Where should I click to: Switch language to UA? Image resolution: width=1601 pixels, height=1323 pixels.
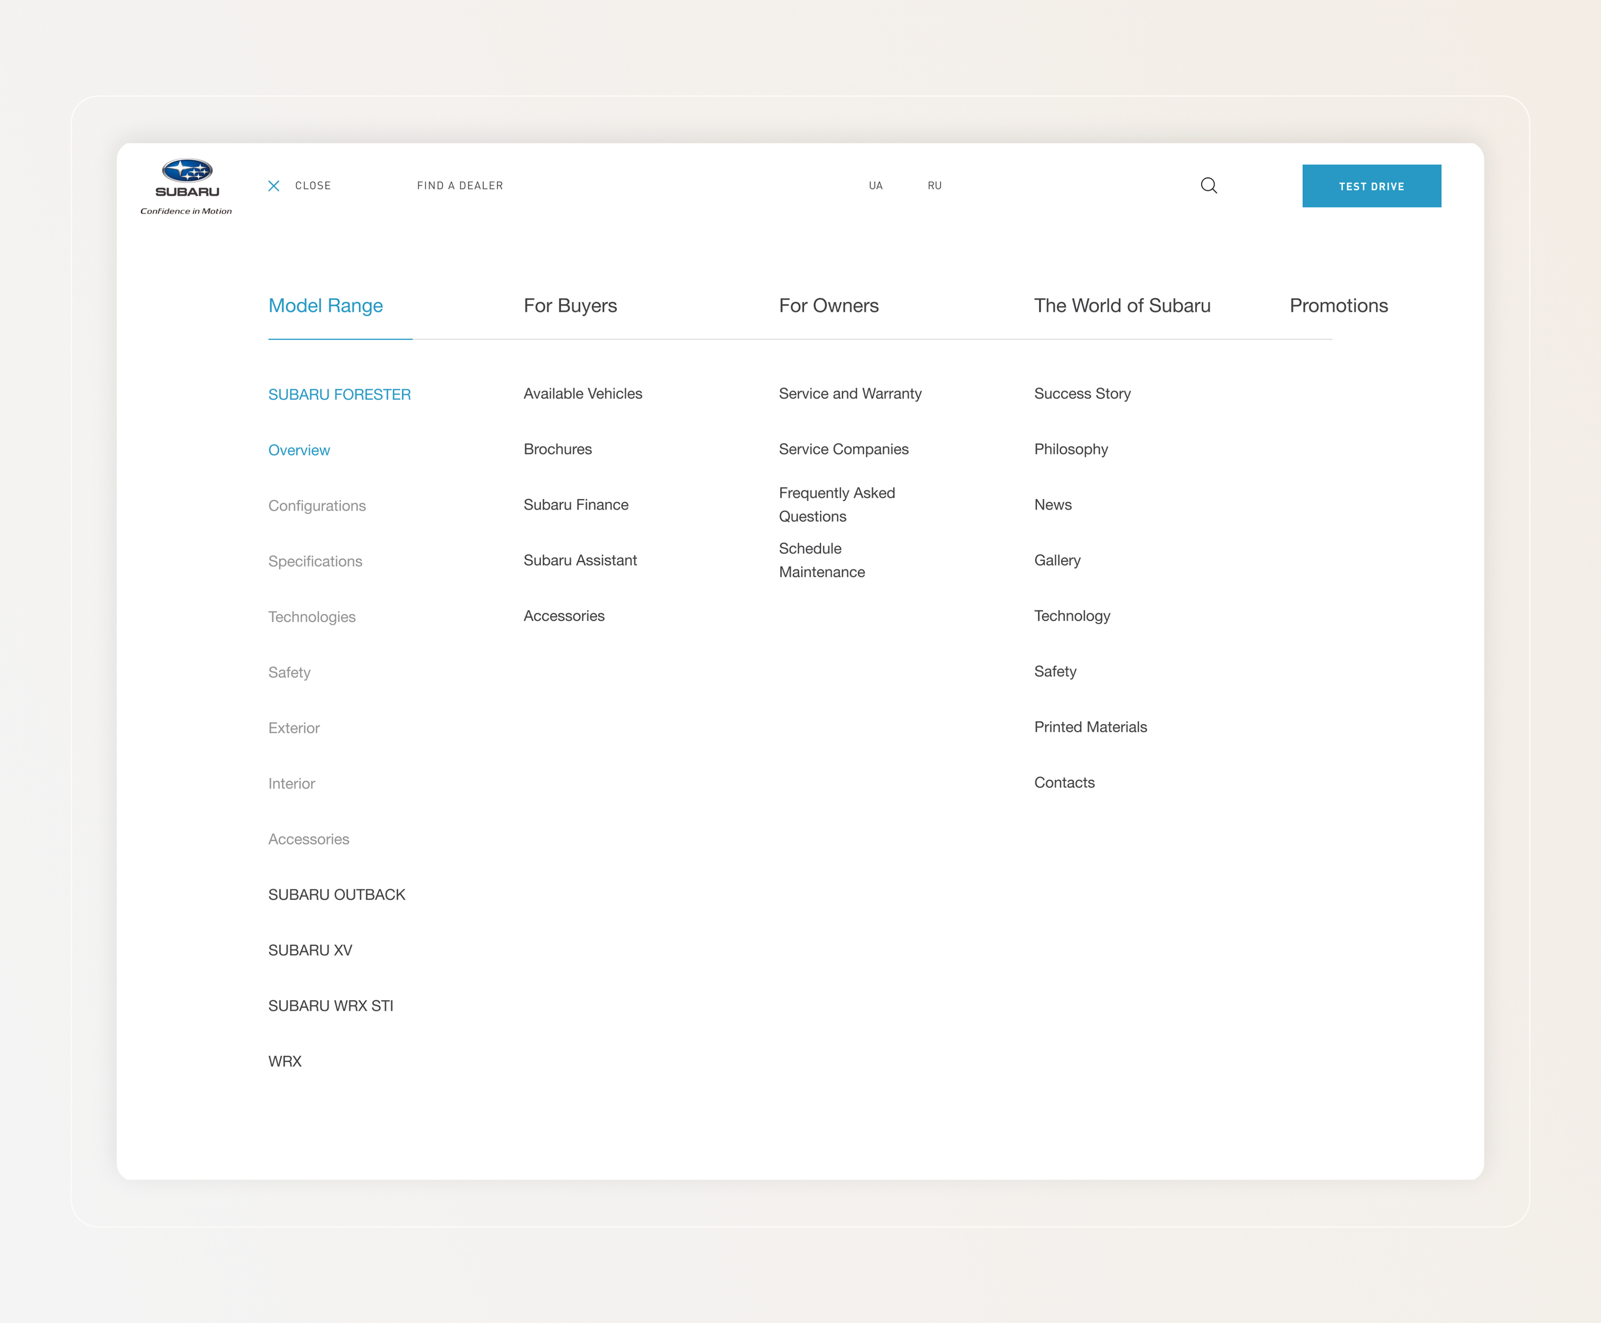[x=876, y=186]
